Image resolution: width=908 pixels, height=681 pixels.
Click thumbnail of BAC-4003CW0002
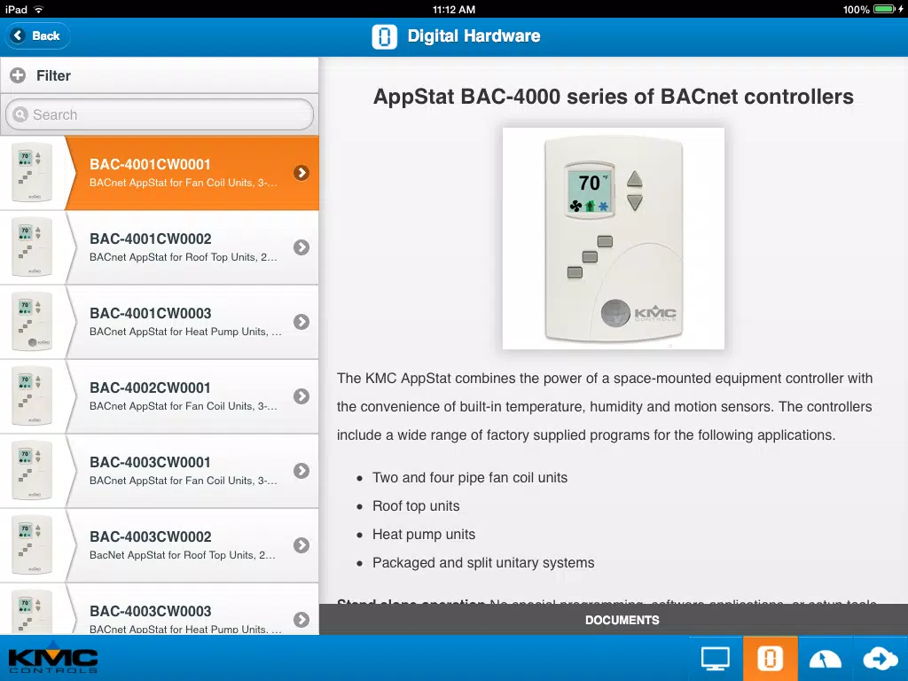coord(33,545)
